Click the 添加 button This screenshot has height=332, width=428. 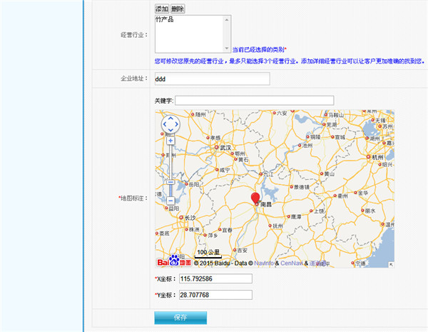[x=162, y=9]
